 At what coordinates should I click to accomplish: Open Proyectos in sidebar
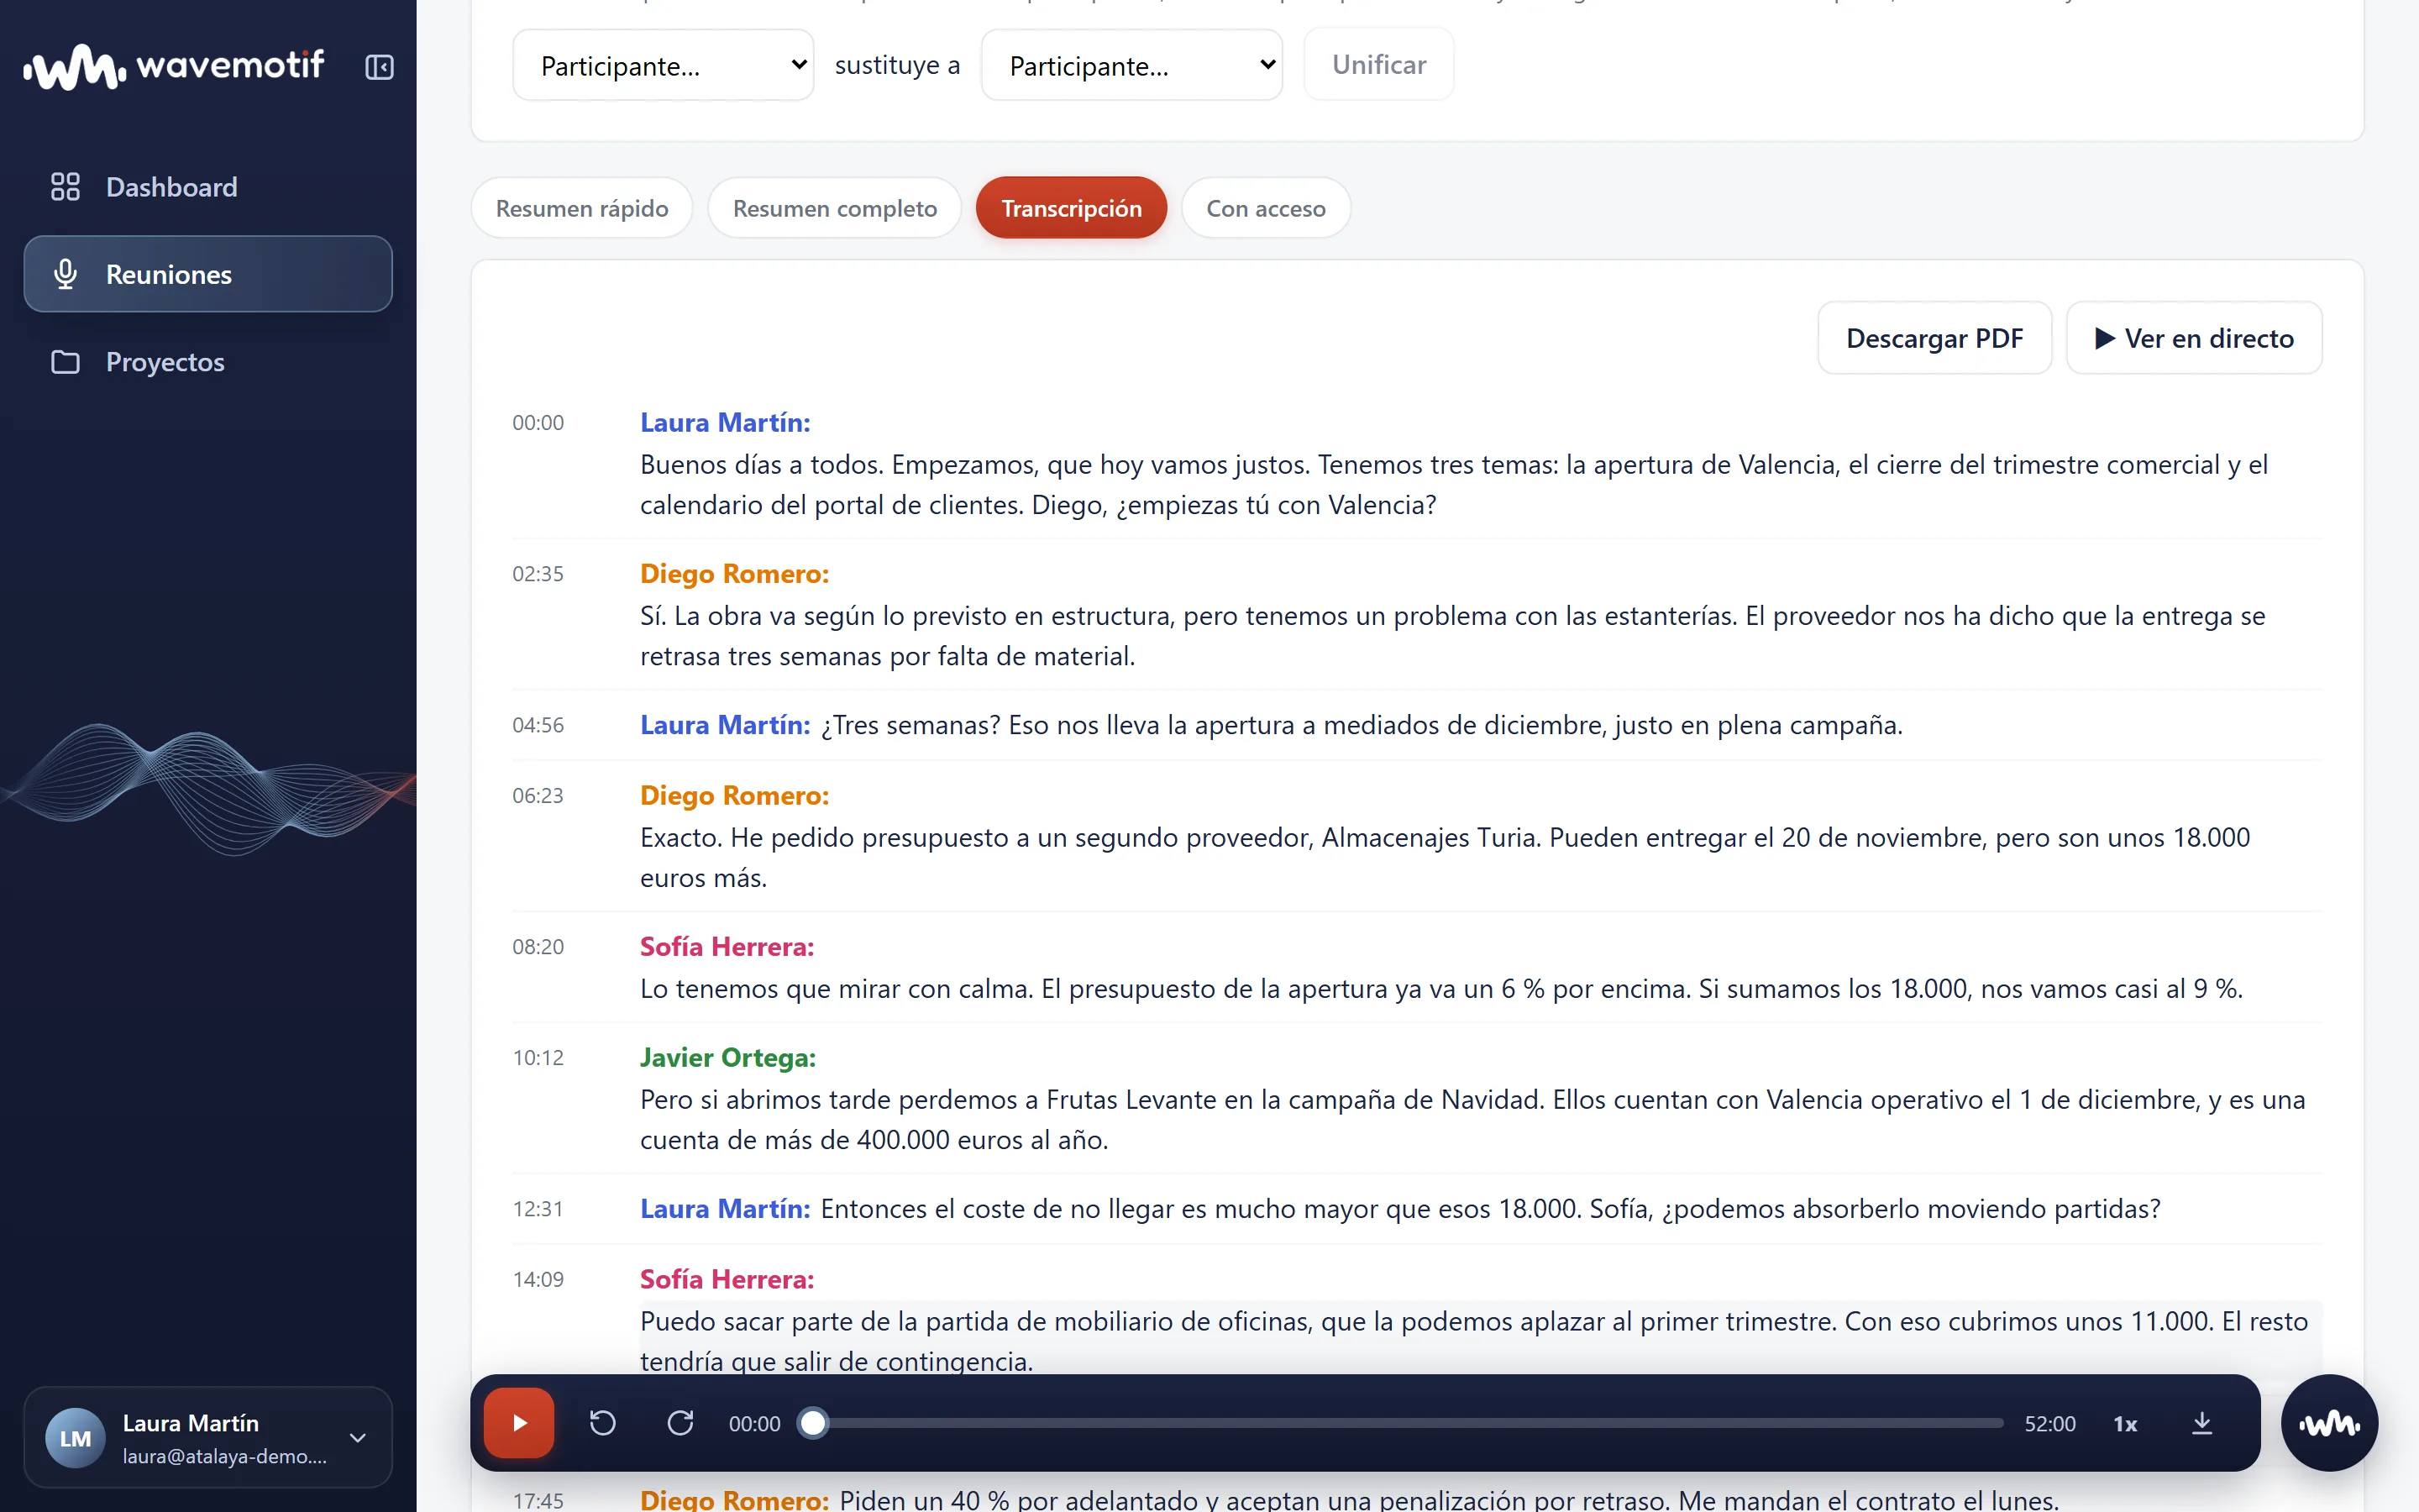[x=208, y=362]
